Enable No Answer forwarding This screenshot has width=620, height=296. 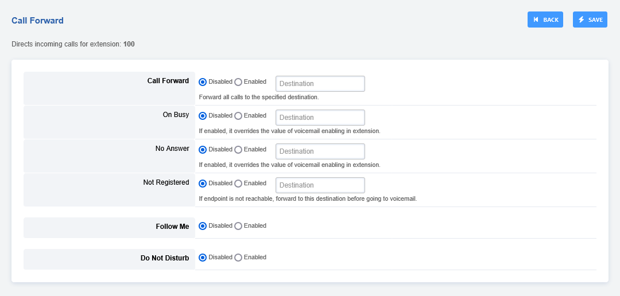238,150
